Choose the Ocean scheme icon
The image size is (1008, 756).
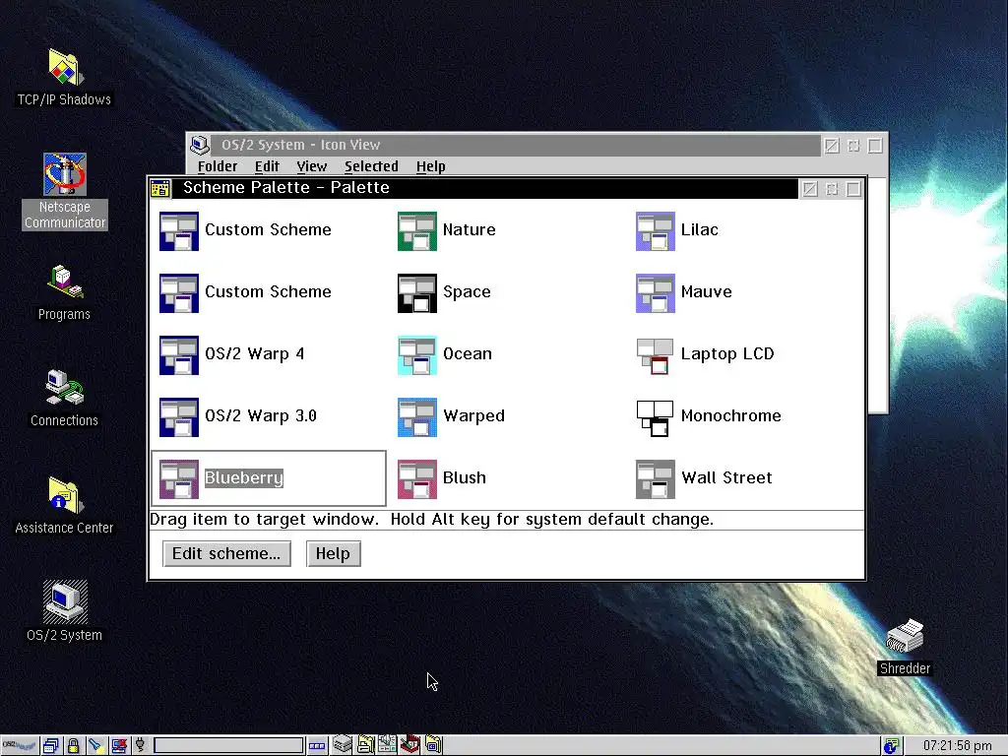tap(417, 354)
